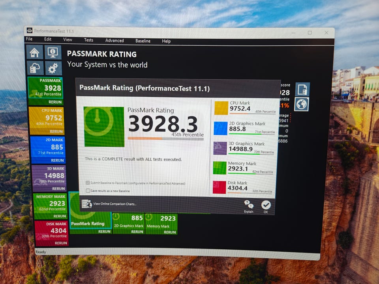379x284 pixels.
Task: Click the red Disk Mark icon in dialog
Action: click(219, 187)
